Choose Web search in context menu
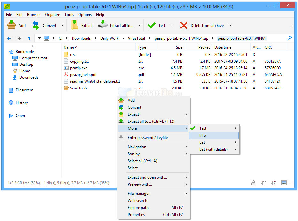The height and width of the screenshot is (221, 298). click(x=154, y=201)
